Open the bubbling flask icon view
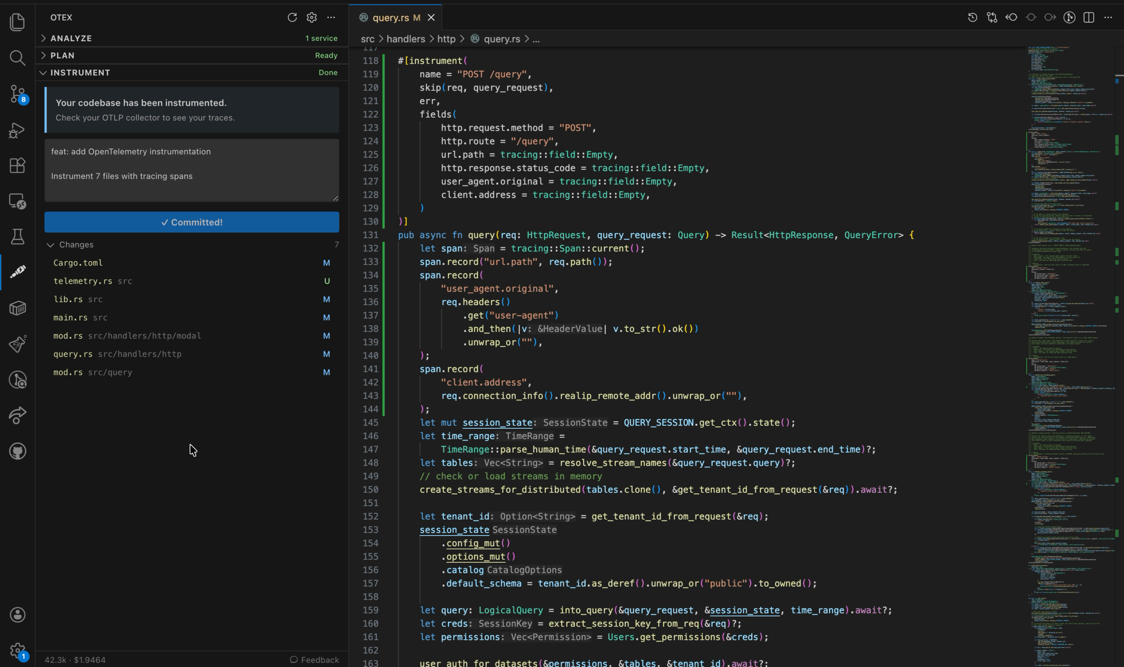Image resolution: width=1124 pixels, height=667 pixels. coord(17,344)
